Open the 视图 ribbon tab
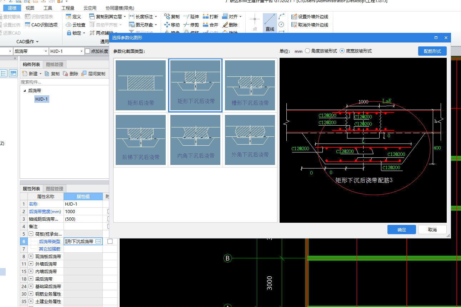 (30, 8)
